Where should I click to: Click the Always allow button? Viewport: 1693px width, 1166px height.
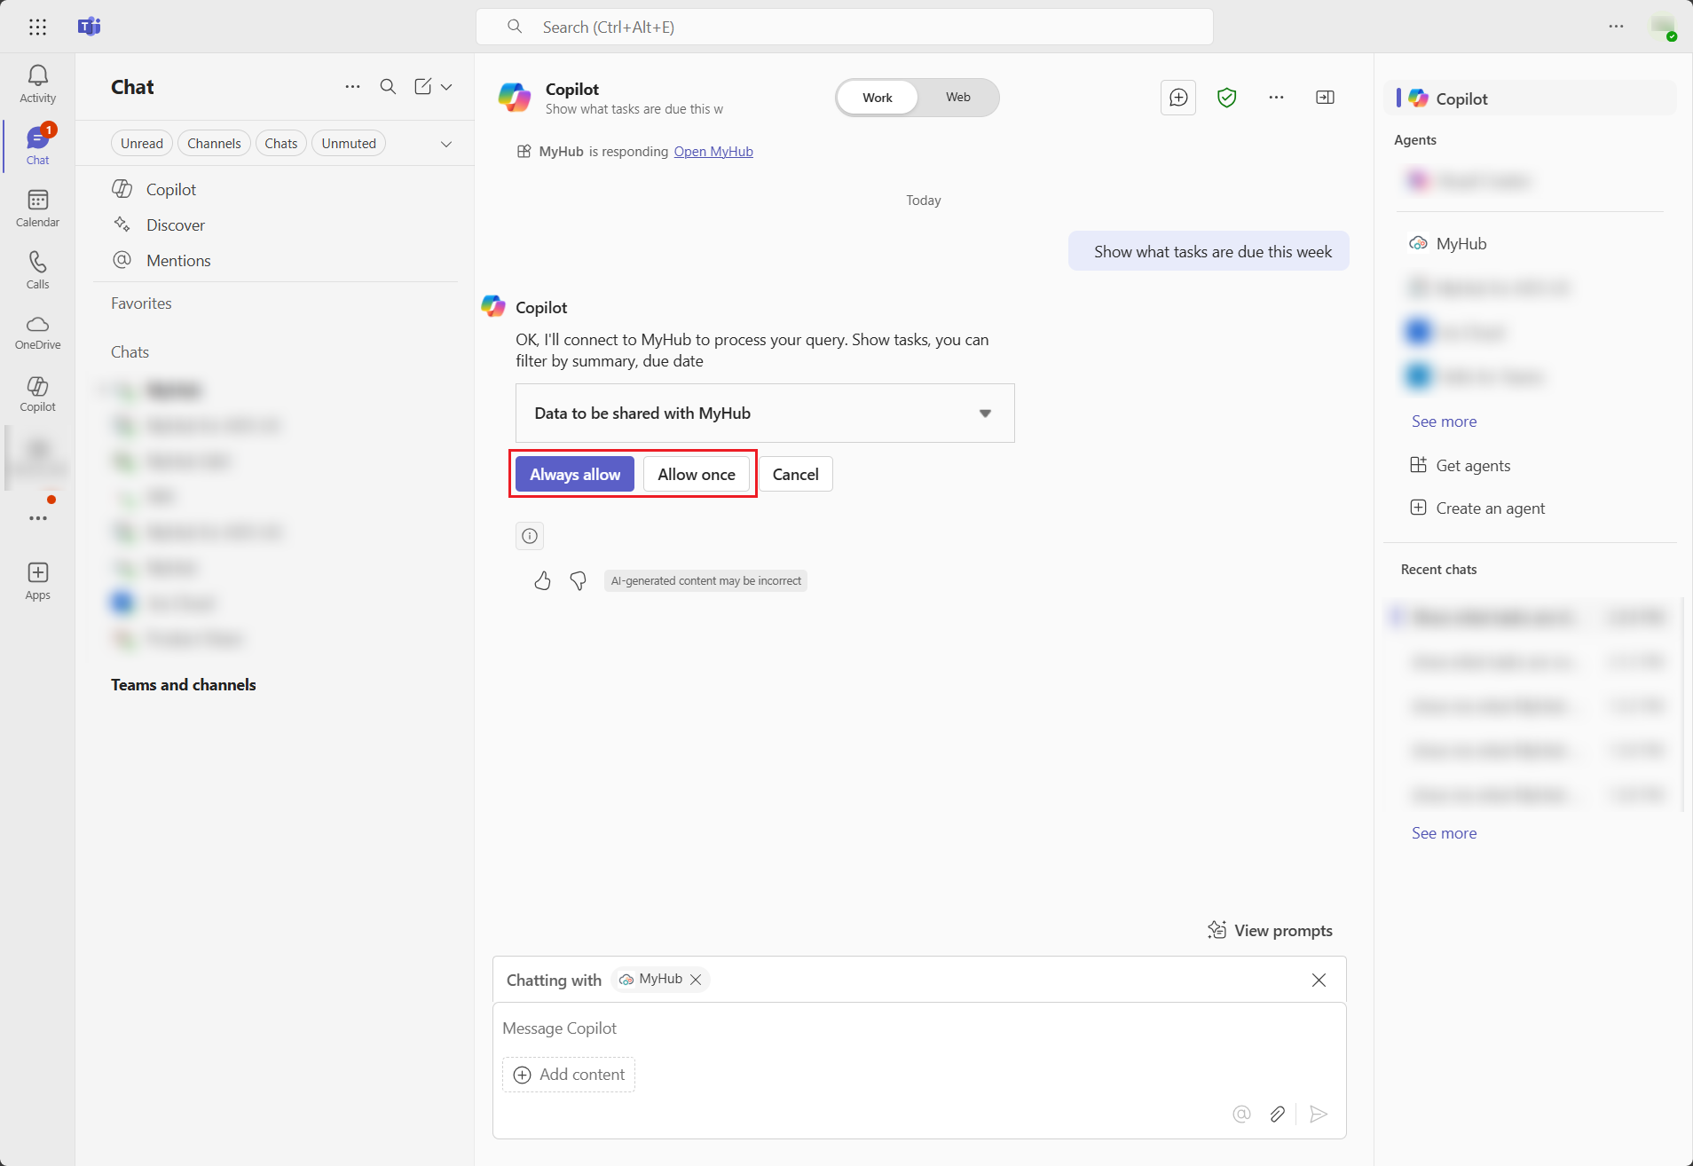(x=574, y=474)
